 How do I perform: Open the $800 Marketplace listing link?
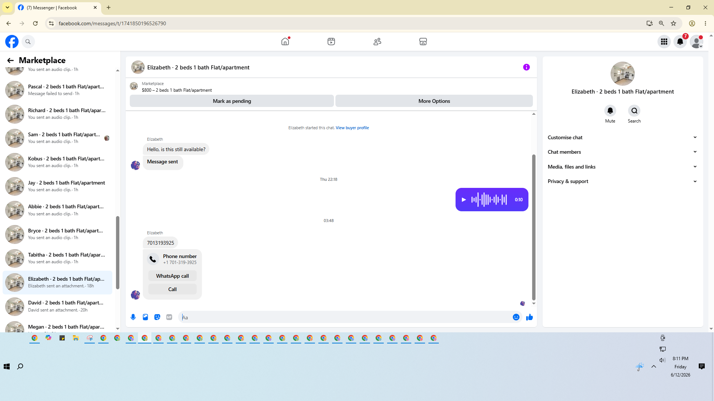click(x=177, y=90)
